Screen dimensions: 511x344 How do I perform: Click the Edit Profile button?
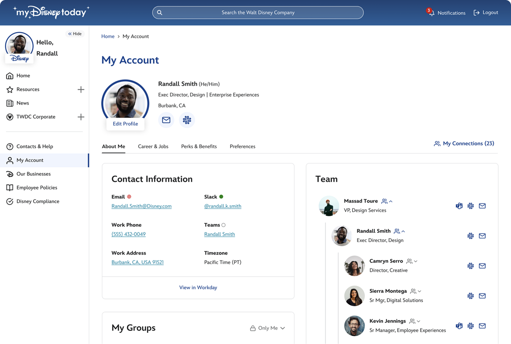point(125,124)
